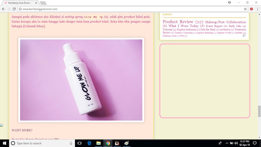
Task: Select the Chrome taskbar icon
Action: click(x=108, y=143)
